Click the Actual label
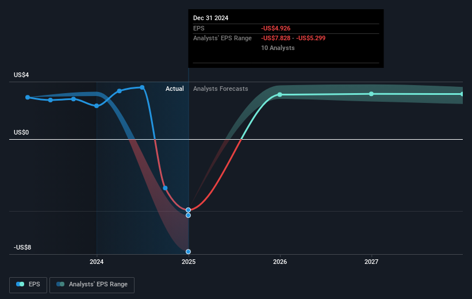The width and height of the screenshot is (472, 299). pos(175,89)
